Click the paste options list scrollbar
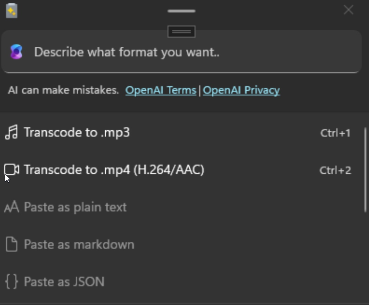Viewport: 369px width, 305px height. click(x=365, y=169)
